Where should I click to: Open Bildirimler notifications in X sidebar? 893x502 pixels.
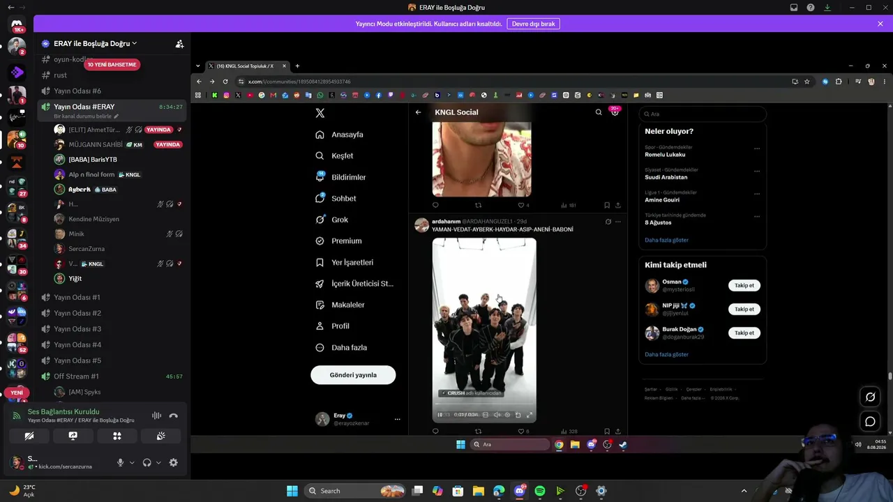[x=340, y=177]
